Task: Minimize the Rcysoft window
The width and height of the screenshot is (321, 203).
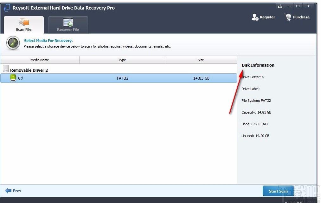Action: point(289,6)
